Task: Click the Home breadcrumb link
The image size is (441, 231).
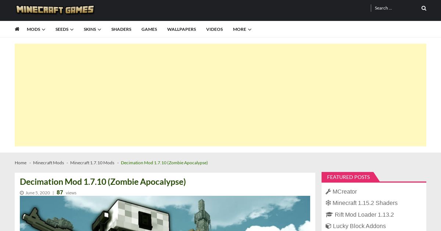Action: coord(21,163)
